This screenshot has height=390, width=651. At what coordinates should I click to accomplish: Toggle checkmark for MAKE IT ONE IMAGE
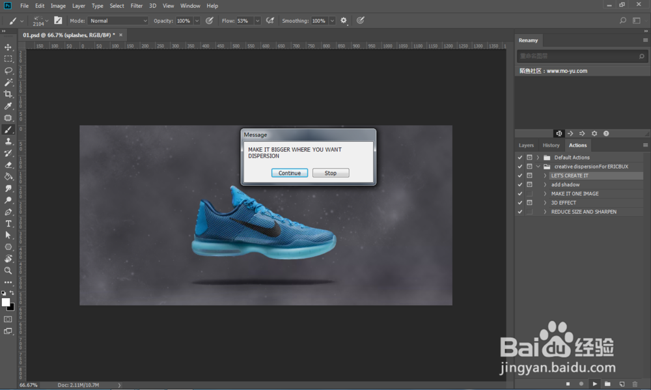tap(519, 193)
